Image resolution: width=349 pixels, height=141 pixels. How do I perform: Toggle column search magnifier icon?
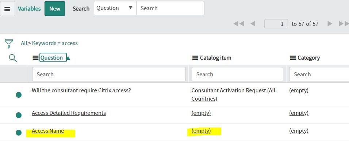(13, 58)
